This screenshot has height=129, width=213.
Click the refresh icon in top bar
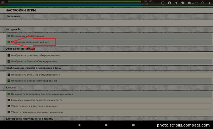[x=203, y=3]
